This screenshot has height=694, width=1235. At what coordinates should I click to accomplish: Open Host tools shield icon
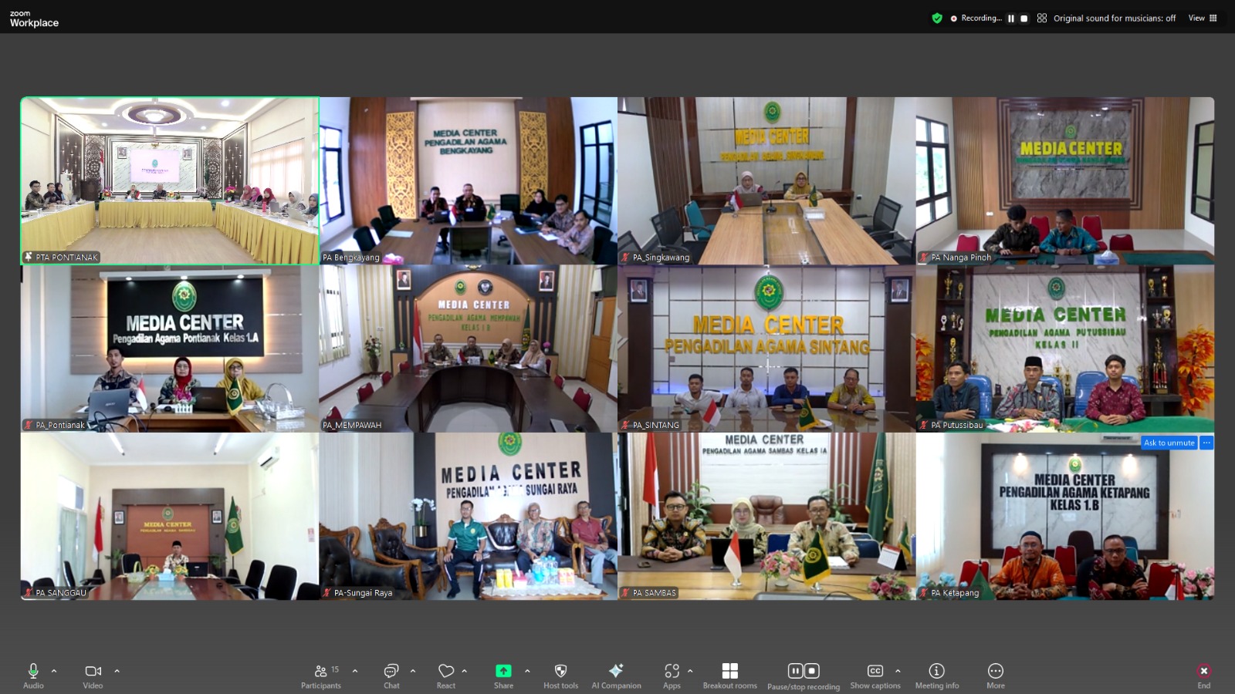pyautogui.click(x=560, y=675)
